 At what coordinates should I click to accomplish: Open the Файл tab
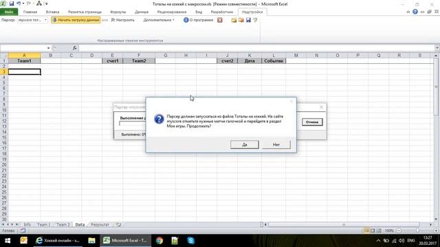point(9,12)
